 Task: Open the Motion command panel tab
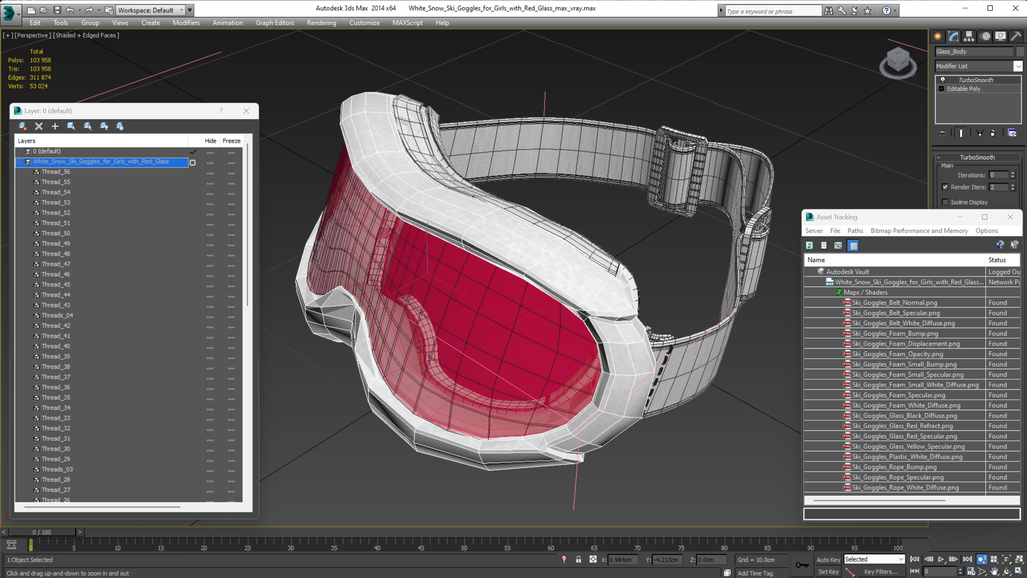click(x=985, y=36)
